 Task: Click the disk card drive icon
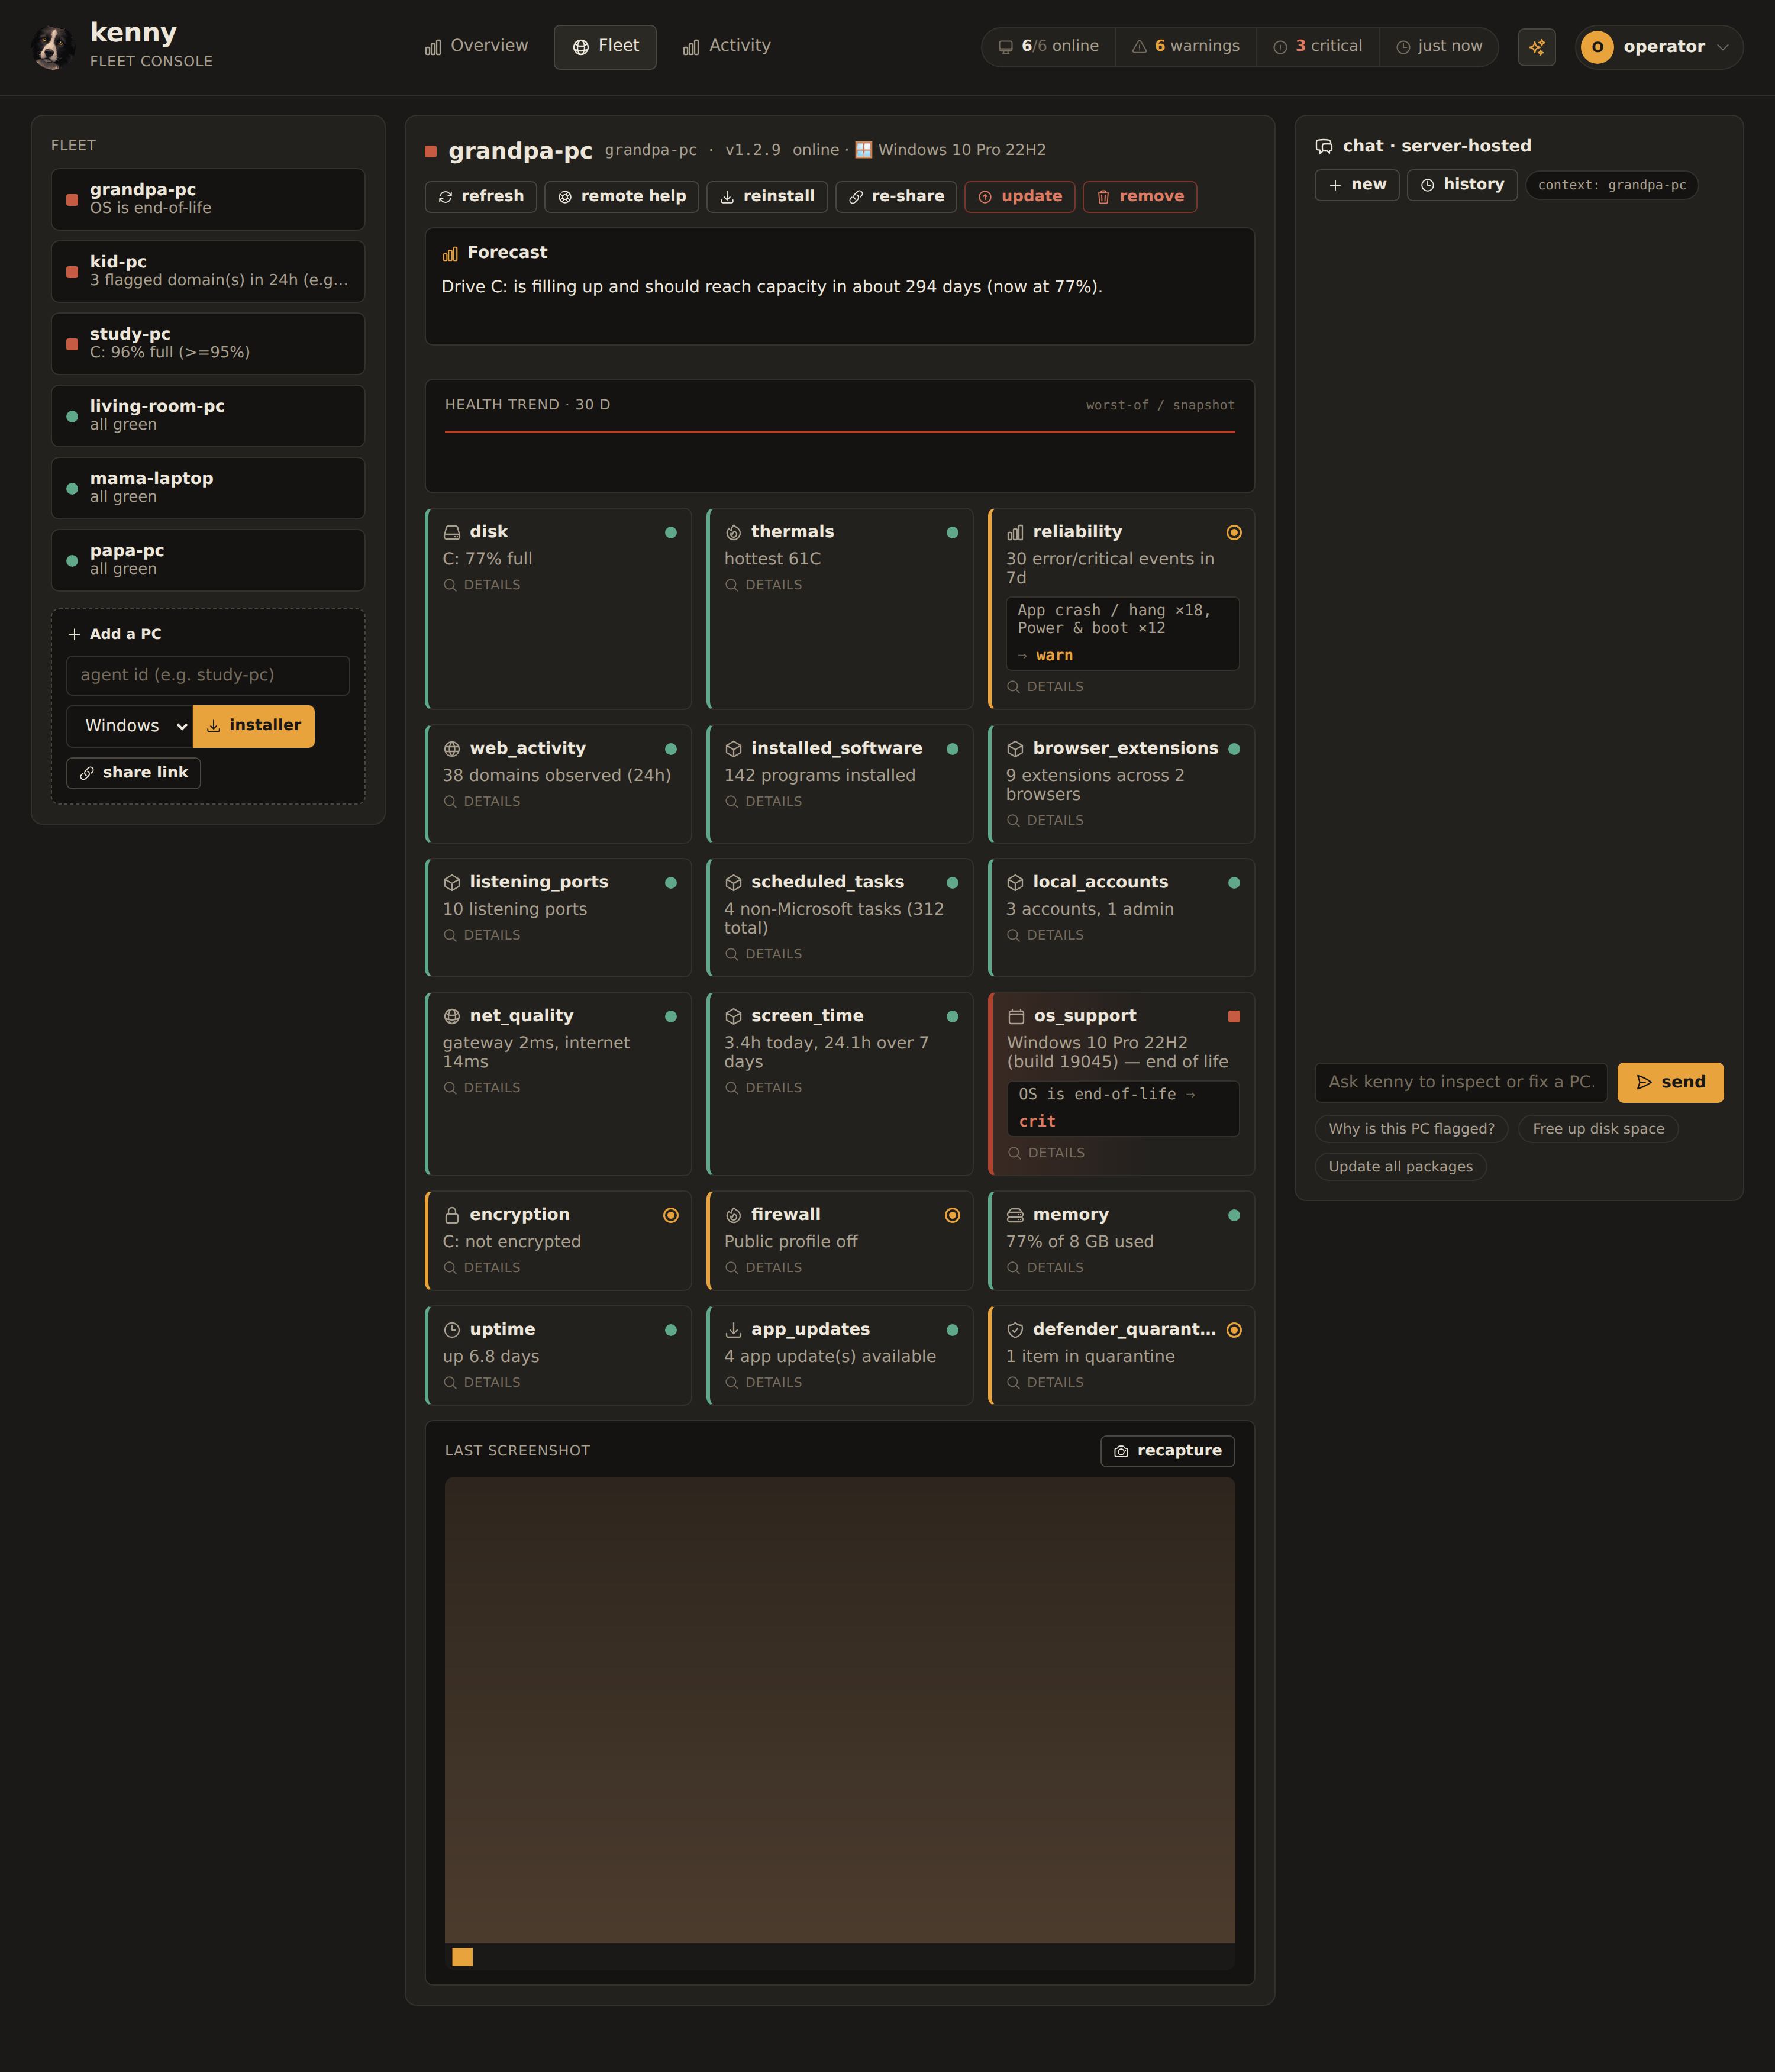pos(452,532)
